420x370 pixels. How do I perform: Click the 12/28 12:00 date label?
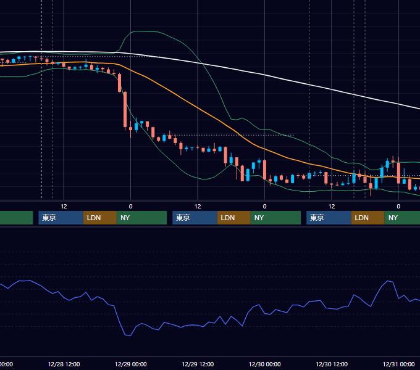[64, 364]
